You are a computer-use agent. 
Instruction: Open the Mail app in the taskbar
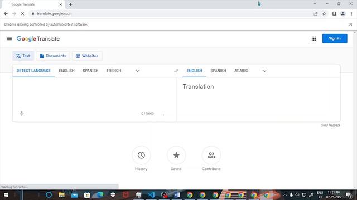pyautogui.click(x=74, y=195)
